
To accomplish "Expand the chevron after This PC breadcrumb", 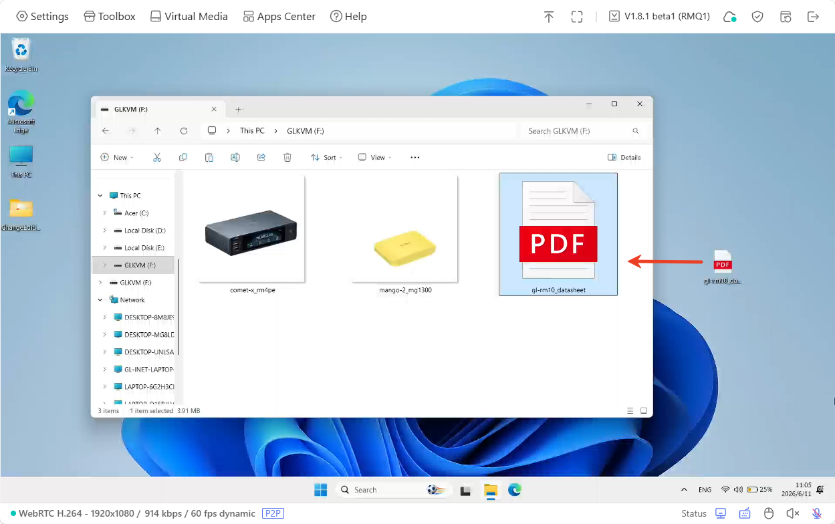I will click(276, 131).
